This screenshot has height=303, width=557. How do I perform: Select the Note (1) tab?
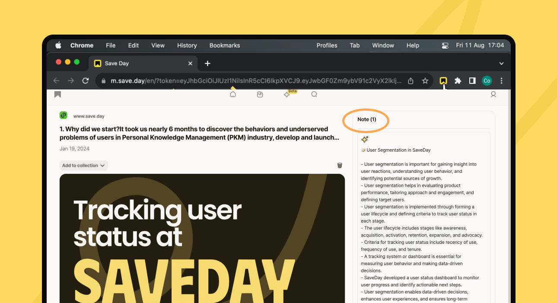[x=367, y=119]
